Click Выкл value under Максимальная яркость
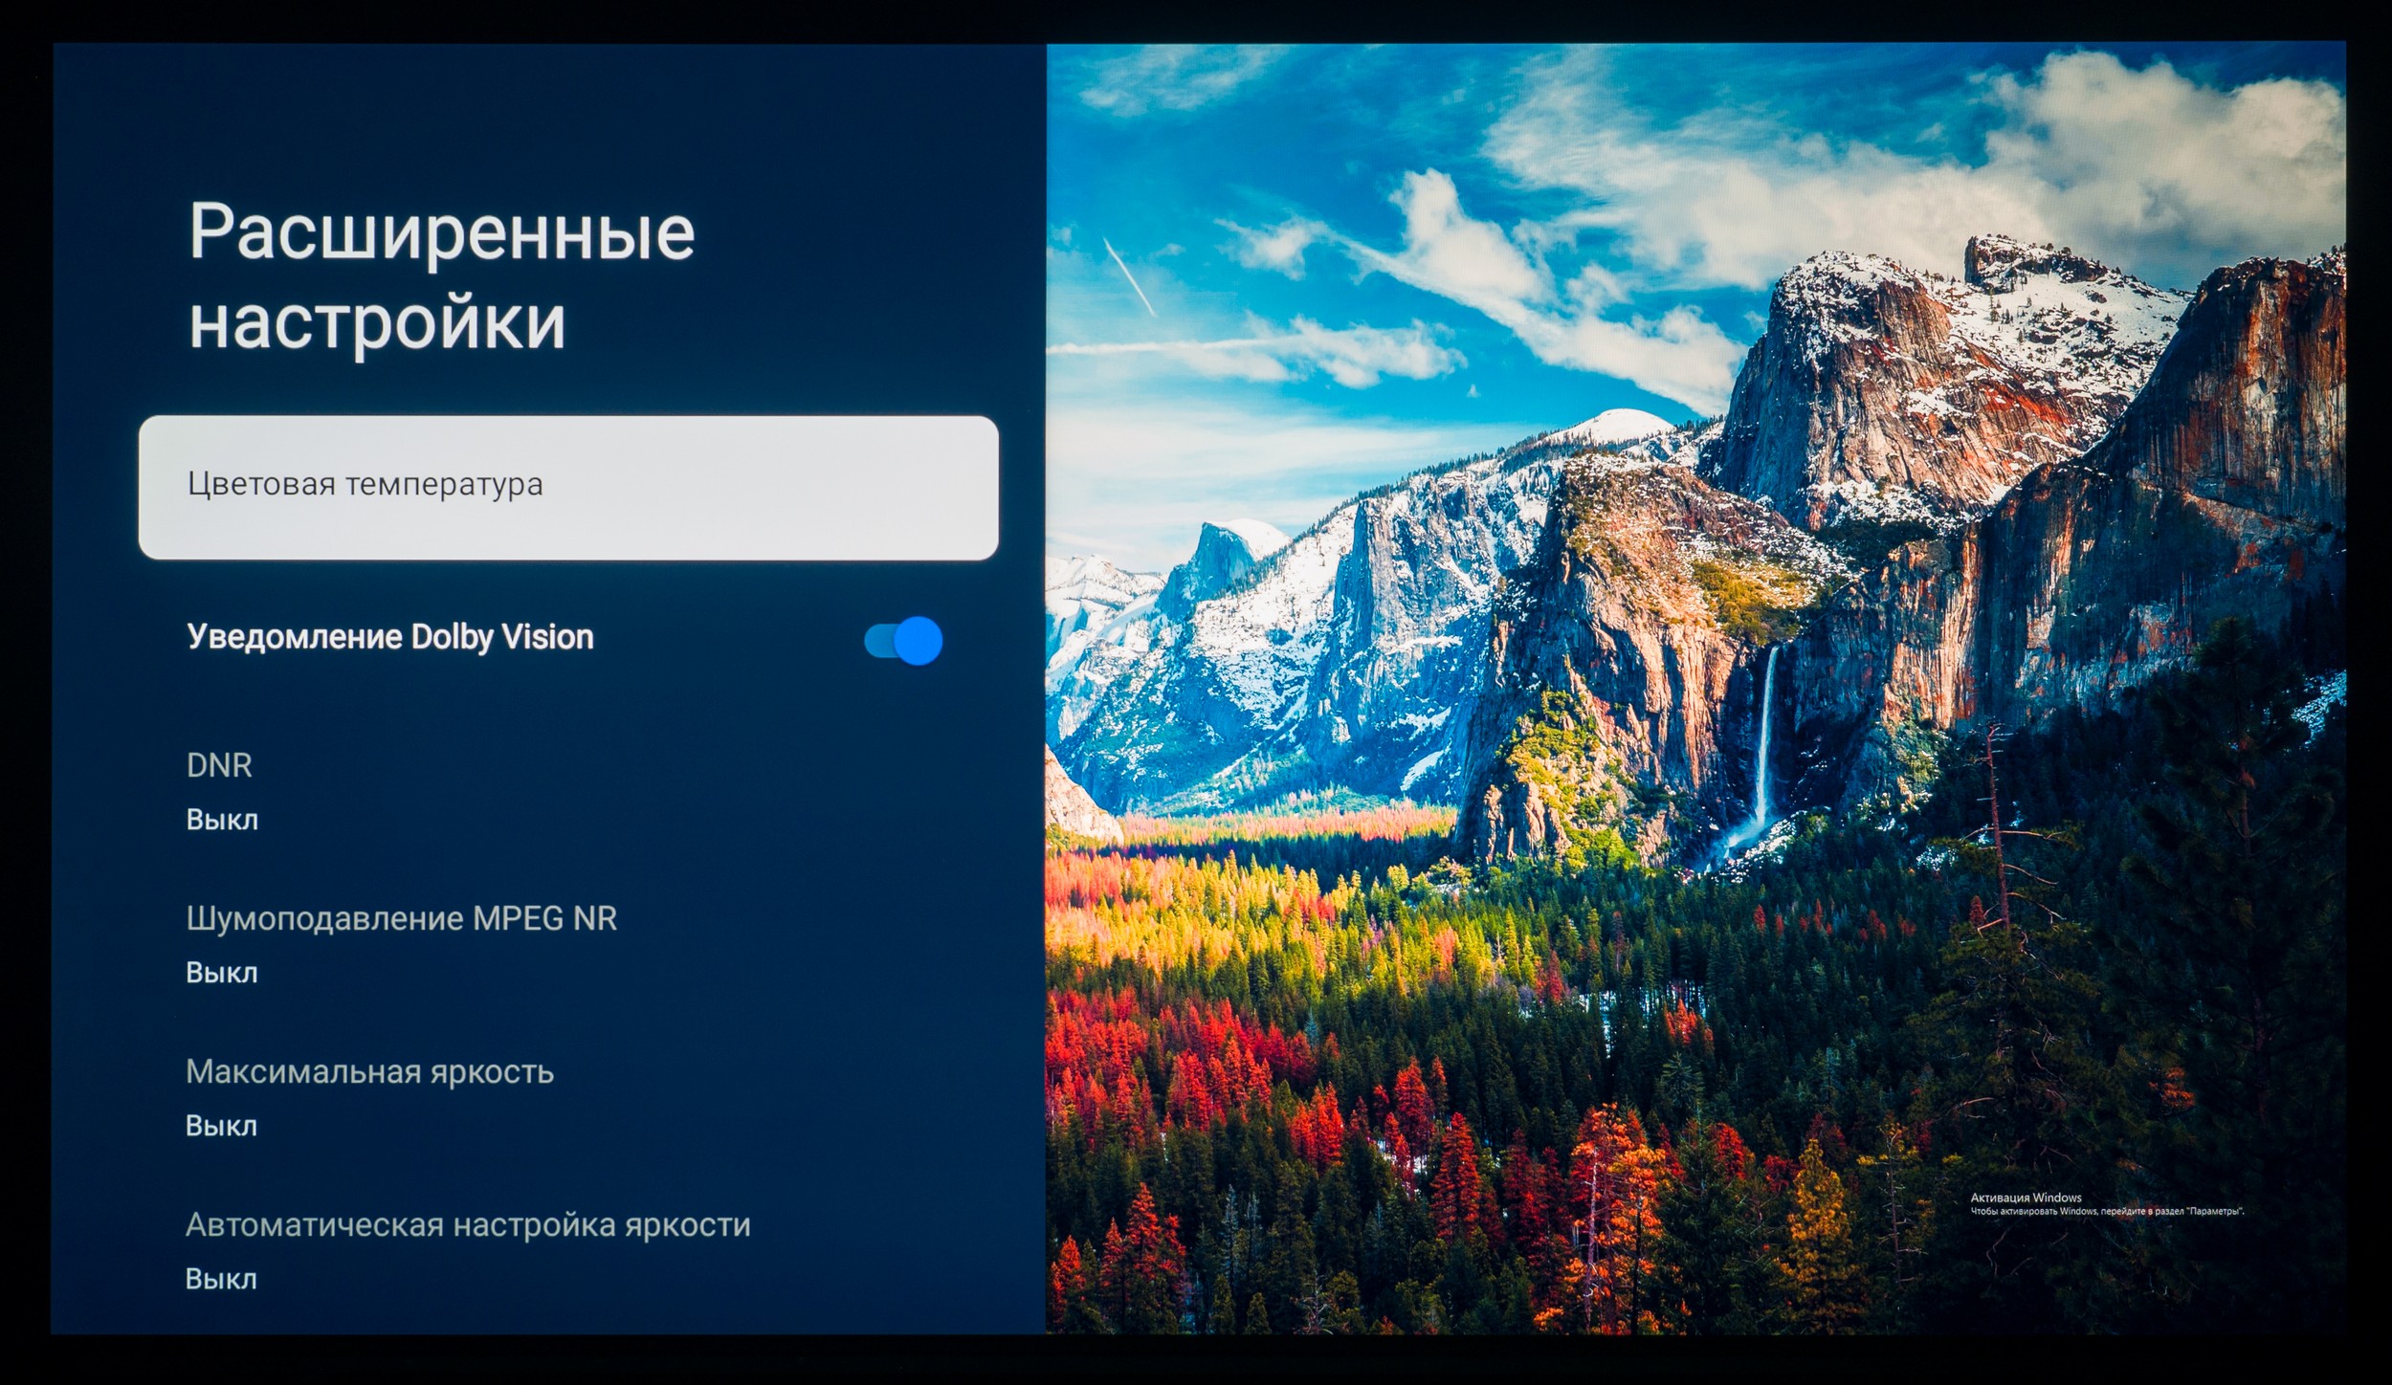 [222, 1126]
